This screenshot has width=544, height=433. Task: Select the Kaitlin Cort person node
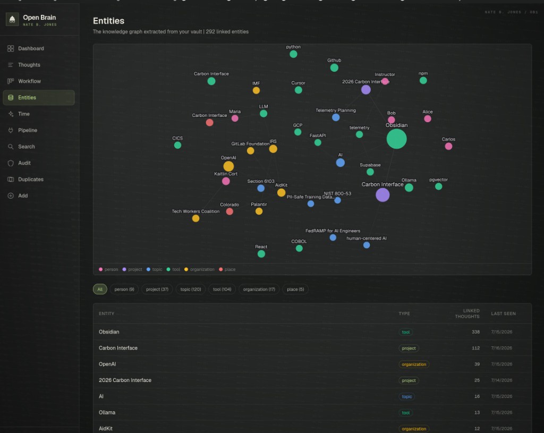226,181
